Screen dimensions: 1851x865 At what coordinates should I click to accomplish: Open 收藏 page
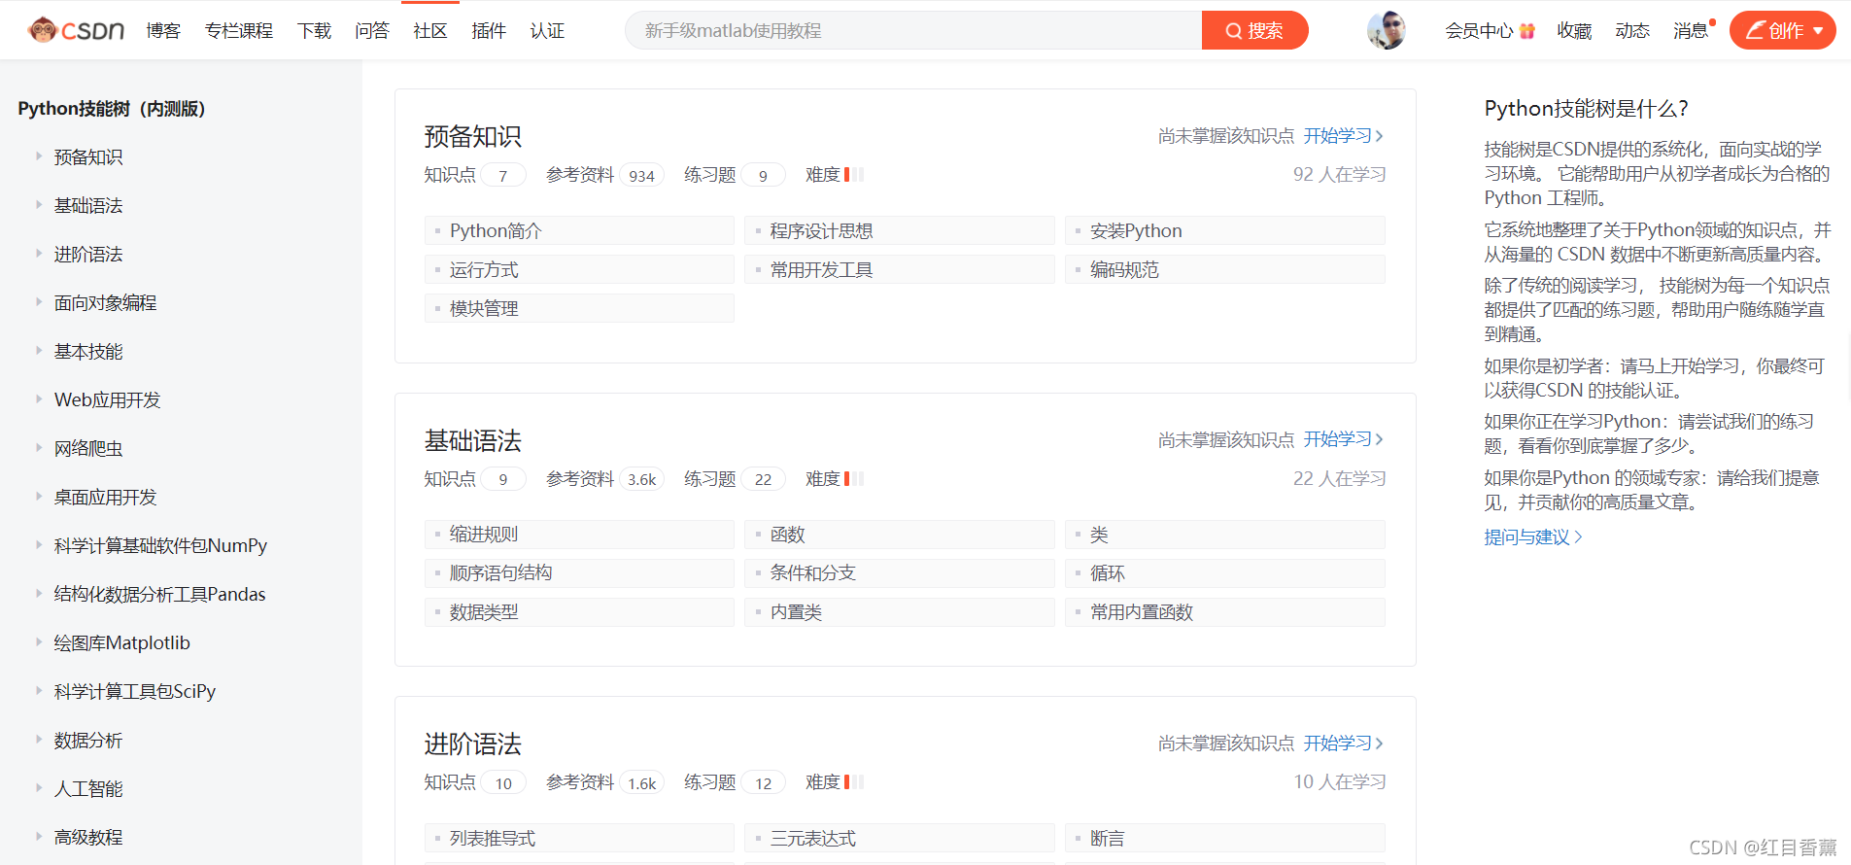[1574, 31]
